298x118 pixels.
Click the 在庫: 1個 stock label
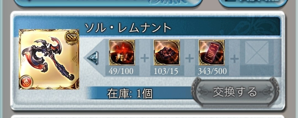[x=130, y=94]
